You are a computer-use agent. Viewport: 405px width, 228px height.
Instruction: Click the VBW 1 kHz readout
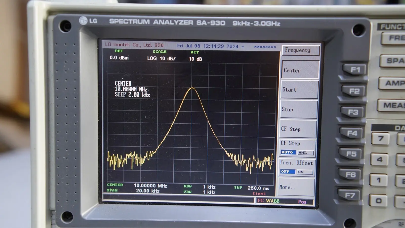point(199,192)
